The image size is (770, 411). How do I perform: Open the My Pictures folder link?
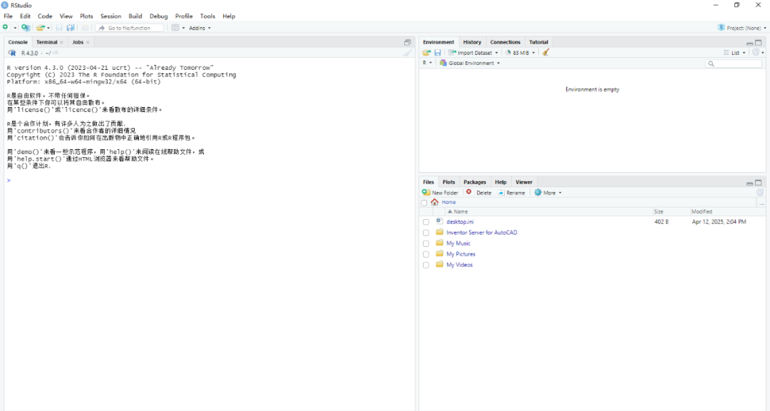coord(461,254)
